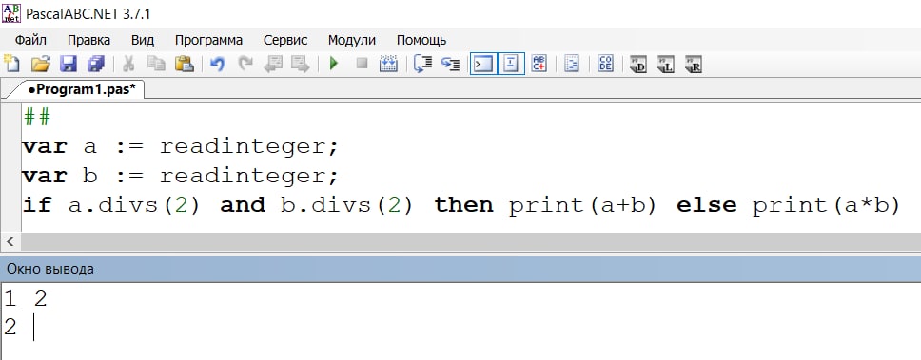The width and height of the screenshot is (921, 360).
Task: Open a file using the folder icon
Action: pos(41,64)
